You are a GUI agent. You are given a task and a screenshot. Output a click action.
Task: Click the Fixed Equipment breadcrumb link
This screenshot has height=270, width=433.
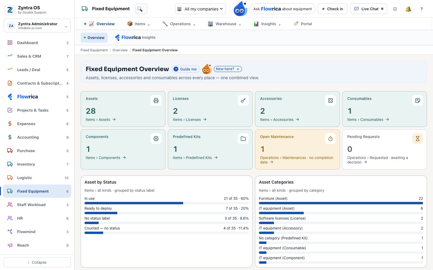point(94,50)
